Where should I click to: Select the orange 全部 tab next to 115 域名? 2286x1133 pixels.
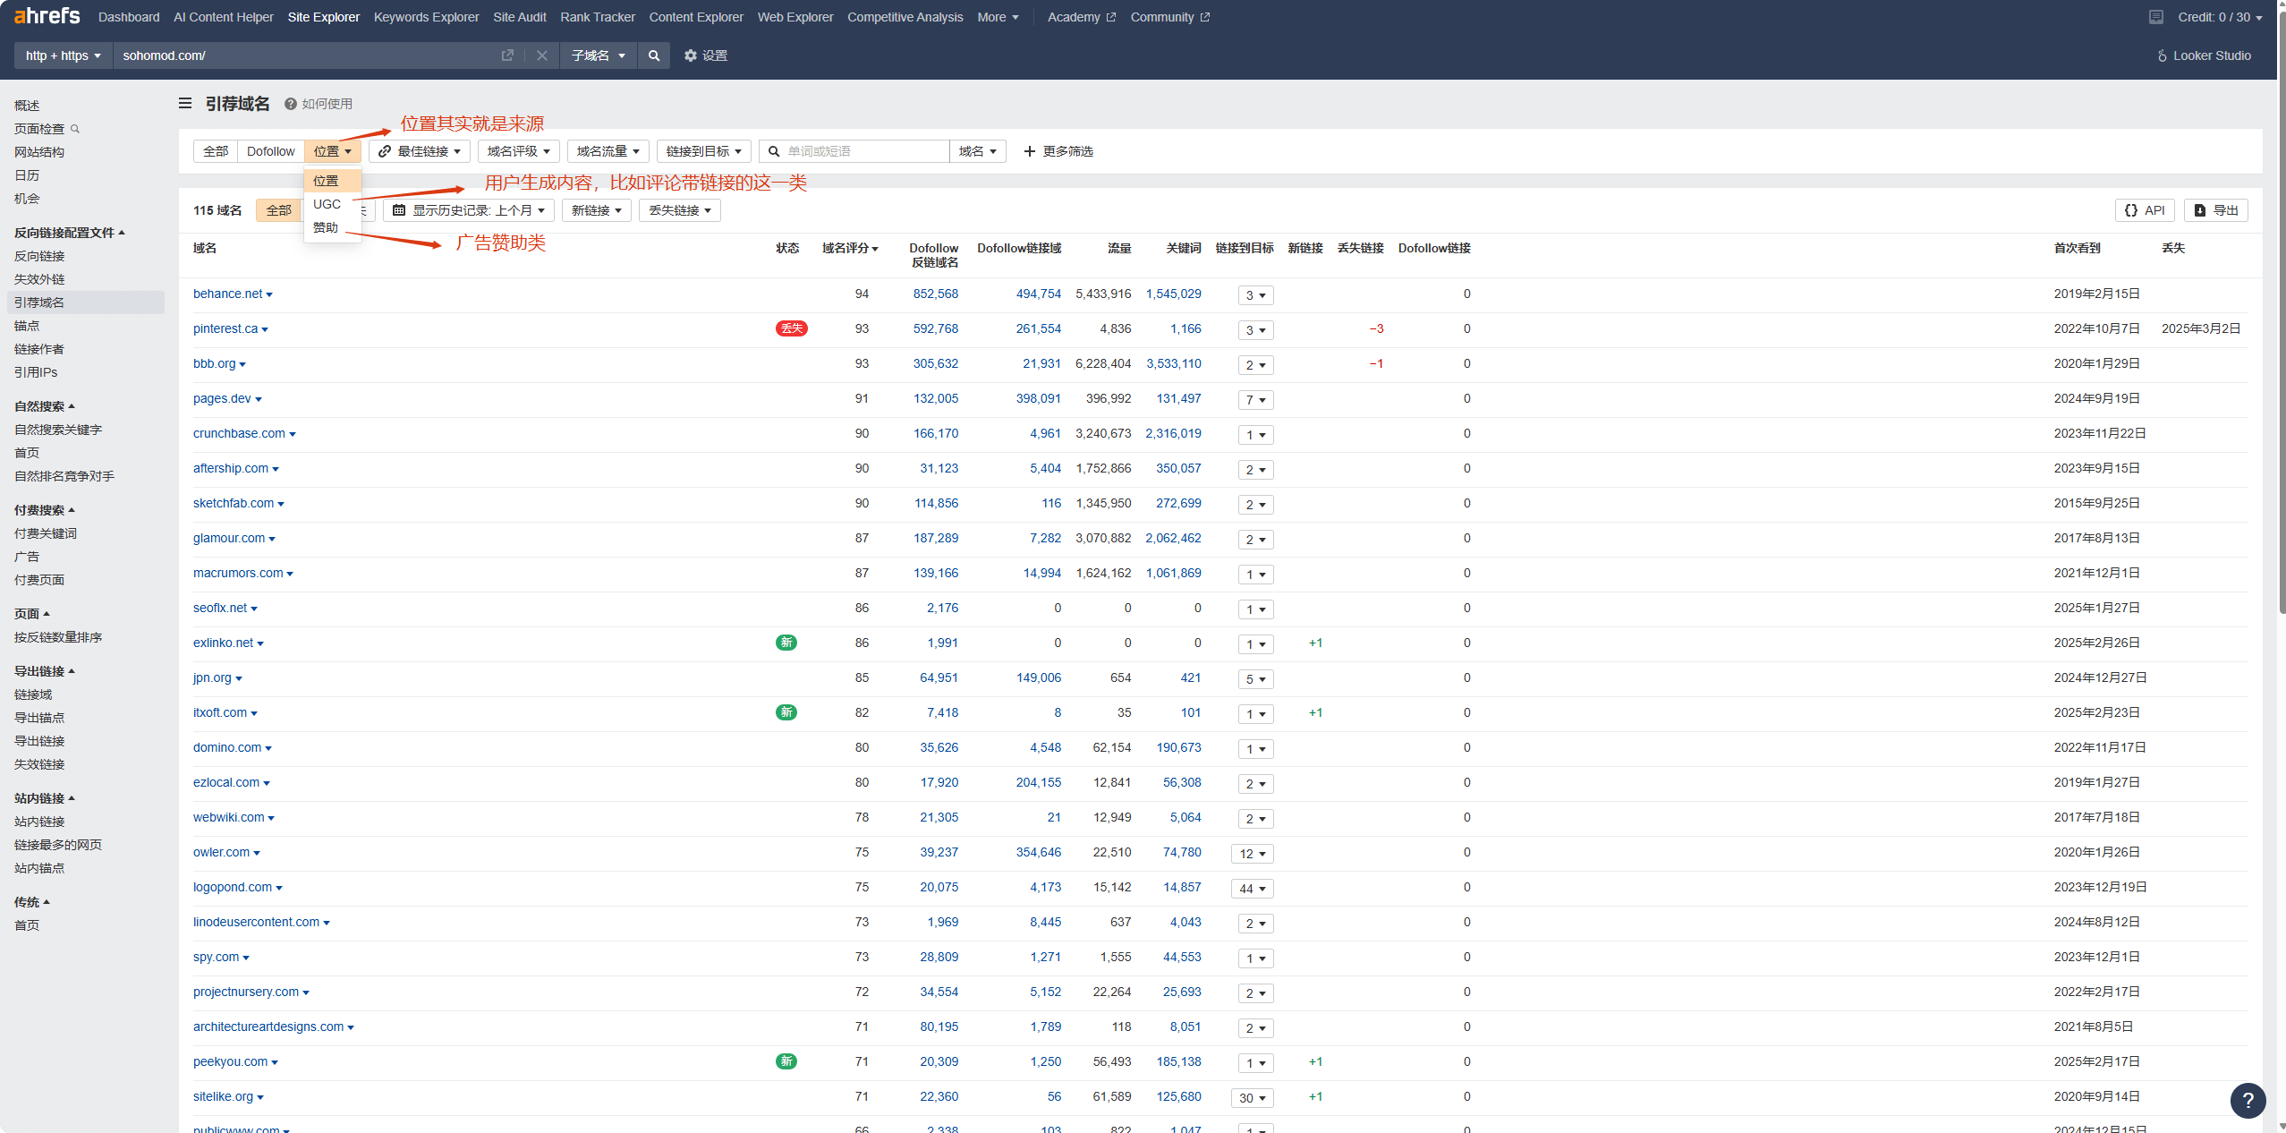(278, 210)
